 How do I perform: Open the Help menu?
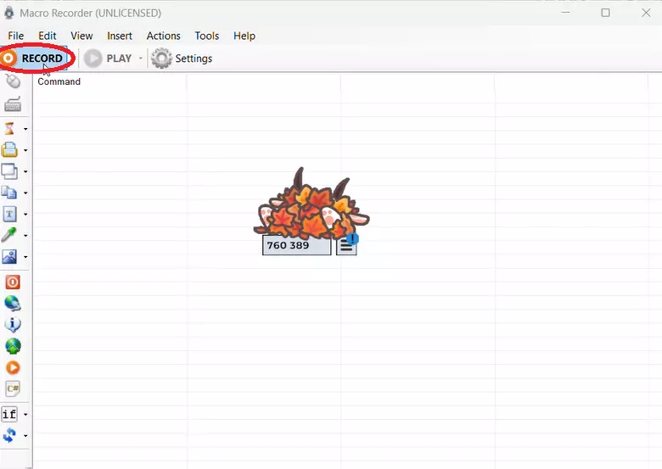[244, 36]
